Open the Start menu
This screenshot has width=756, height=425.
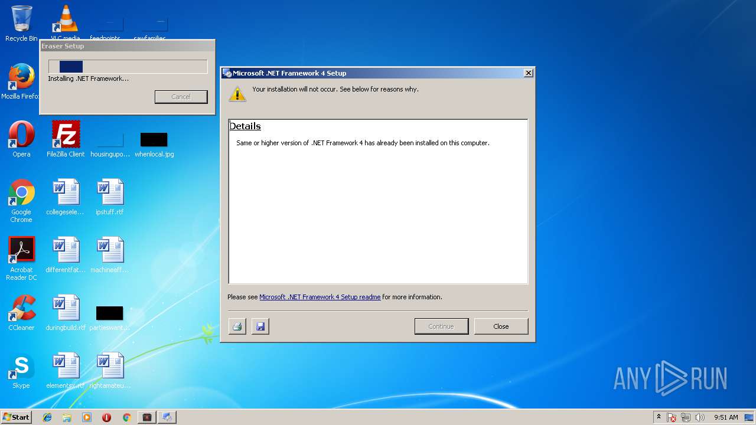pos(16,417)
